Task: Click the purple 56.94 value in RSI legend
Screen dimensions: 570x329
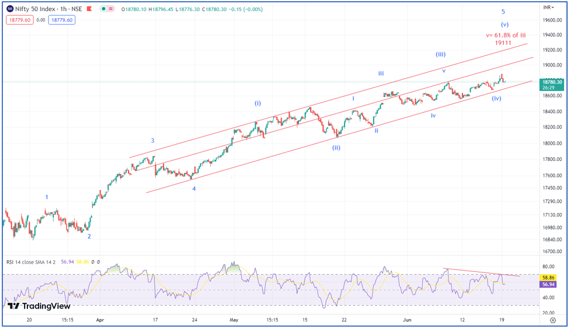Action: pyautogui.click(x=68, y=262)
